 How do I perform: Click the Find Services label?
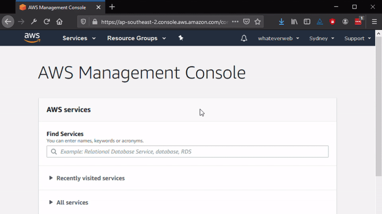click(65, 134)
